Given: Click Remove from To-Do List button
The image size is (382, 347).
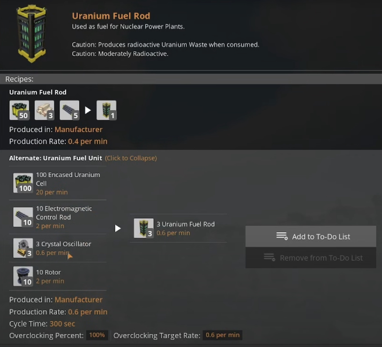Looking at the screenshot, I should click(311, 258).
